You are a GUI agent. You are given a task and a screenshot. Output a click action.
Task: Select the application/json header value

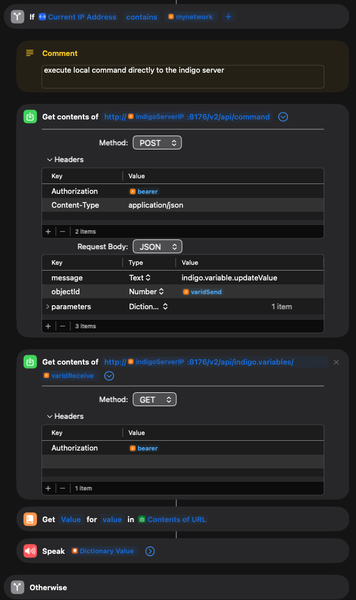[156, 205]
